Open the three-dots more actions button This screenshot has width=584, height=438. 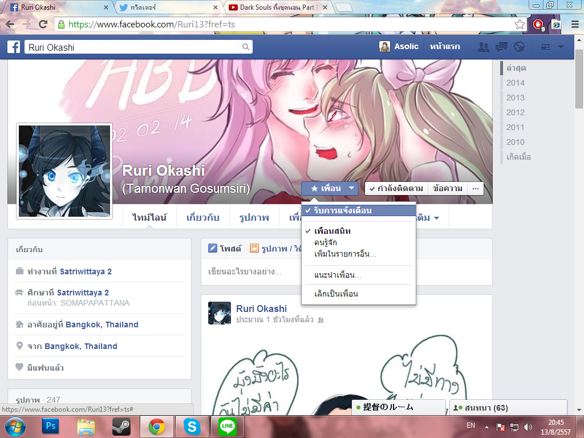tap(475, 188)
